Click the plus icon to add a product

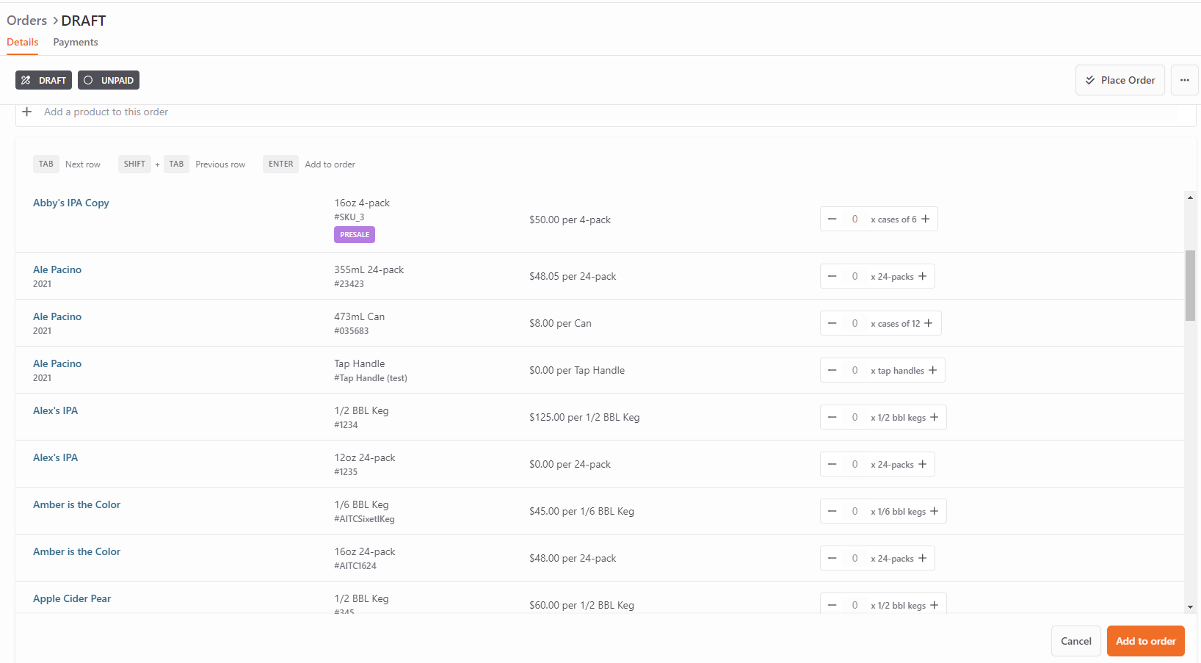click(x=27, y=112)
